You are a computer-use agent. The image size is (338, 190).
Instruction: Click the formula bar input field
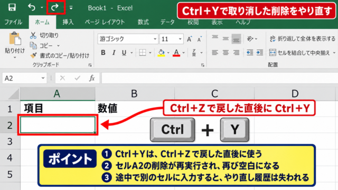pos(220,78)
